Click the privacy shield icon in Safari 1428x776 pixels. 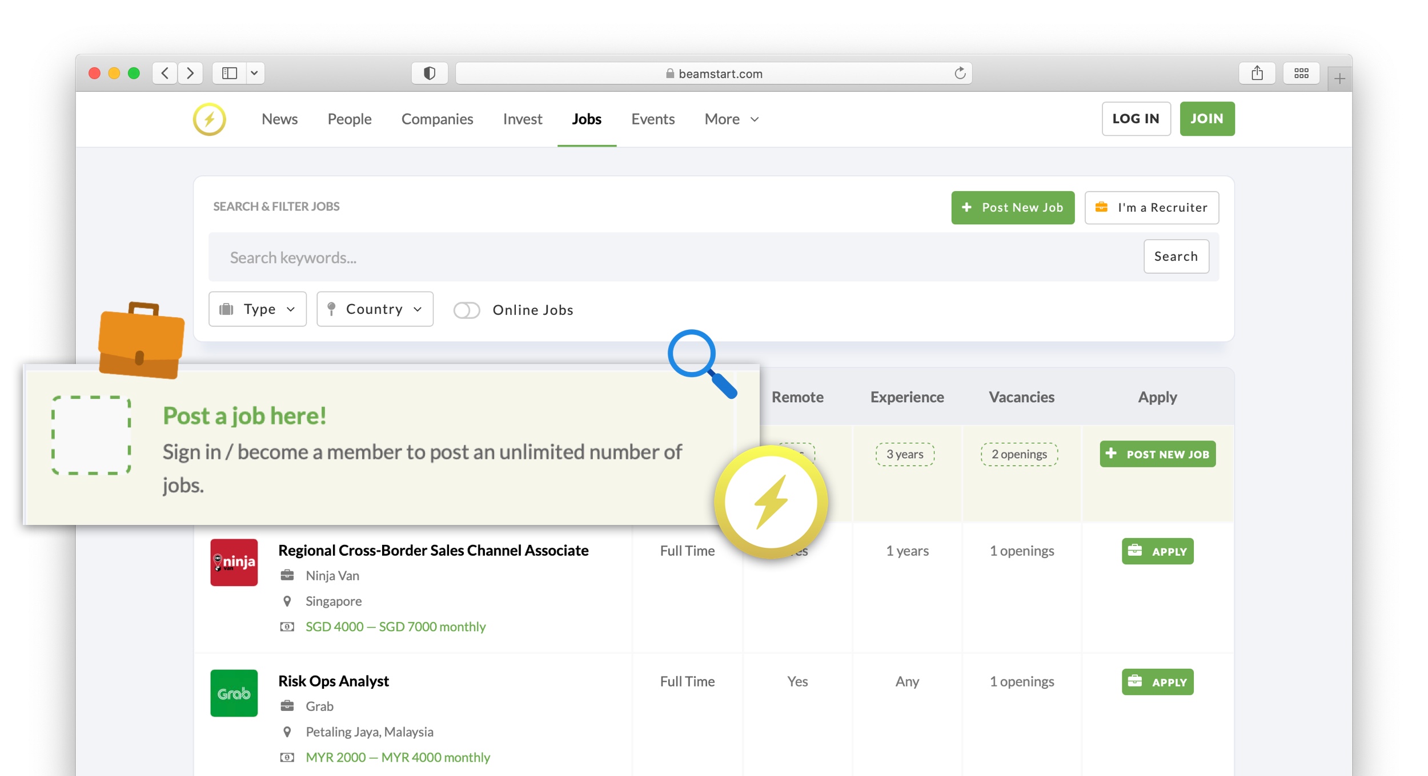click(430, 73)
